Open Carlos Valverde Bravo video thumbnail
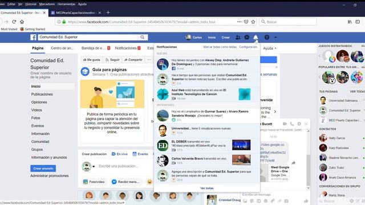The image size is (365, 205). tap(241, 160)
